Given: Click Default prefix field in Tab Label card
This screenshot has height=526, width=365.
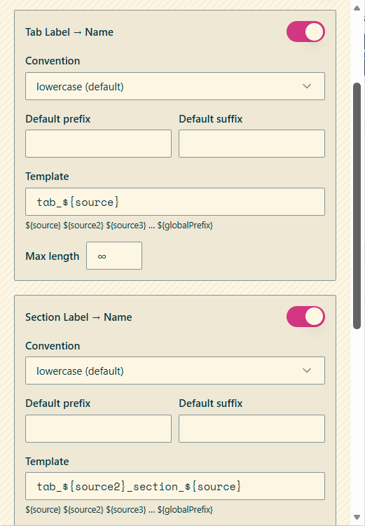Looking at the screenshot, I should (98, 144).
